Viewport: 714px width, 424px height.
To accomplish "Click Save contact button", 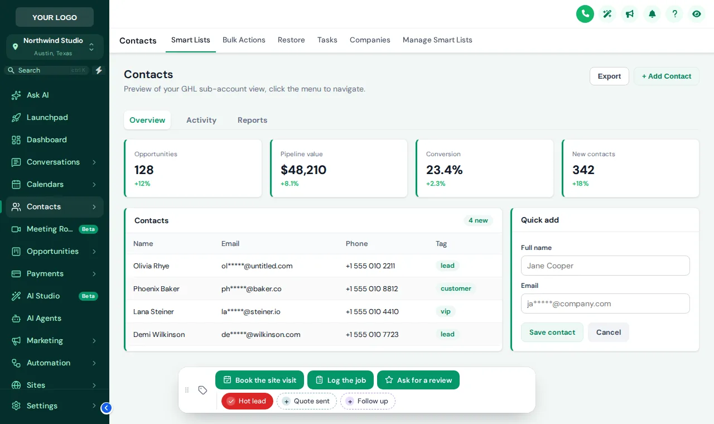I will (x=552, y=333).
